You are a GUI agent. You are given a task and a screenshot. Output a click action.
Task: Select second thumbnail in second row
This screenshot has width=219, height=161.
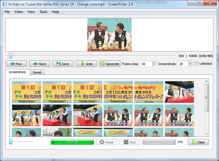click(57, 115)
